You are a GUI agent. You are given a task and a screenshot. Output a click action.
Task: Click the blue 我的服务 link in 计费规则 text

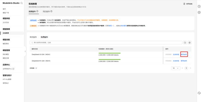pos(123,26)
